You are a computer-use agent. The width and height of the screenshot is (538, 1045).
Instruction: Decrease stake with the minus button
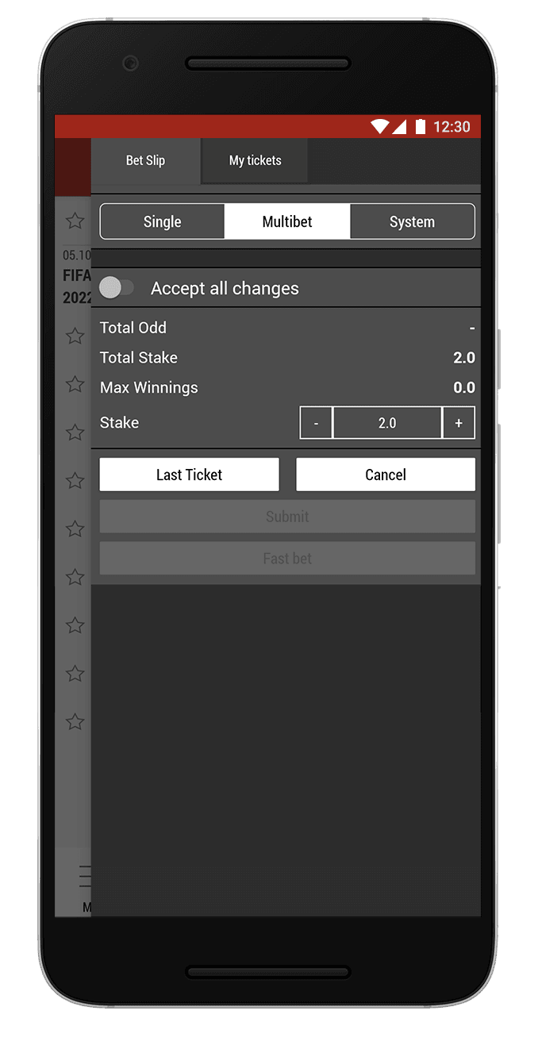(316, 423)
